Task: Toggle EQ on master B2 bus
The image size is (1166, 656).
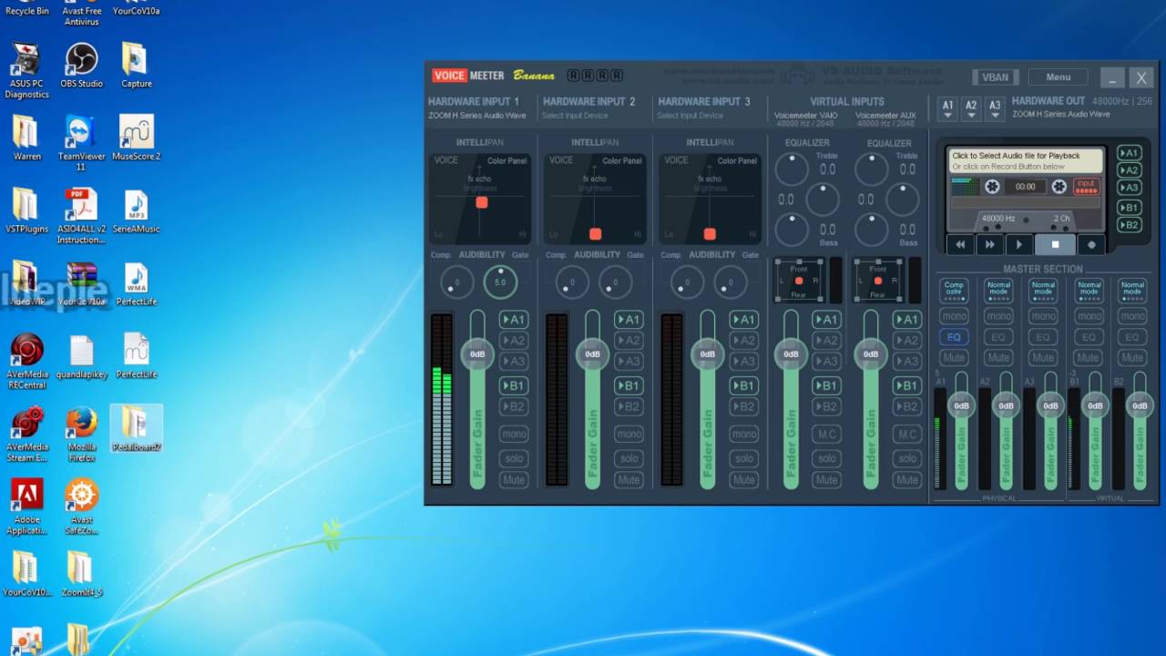Action: tap(1132, 337)
